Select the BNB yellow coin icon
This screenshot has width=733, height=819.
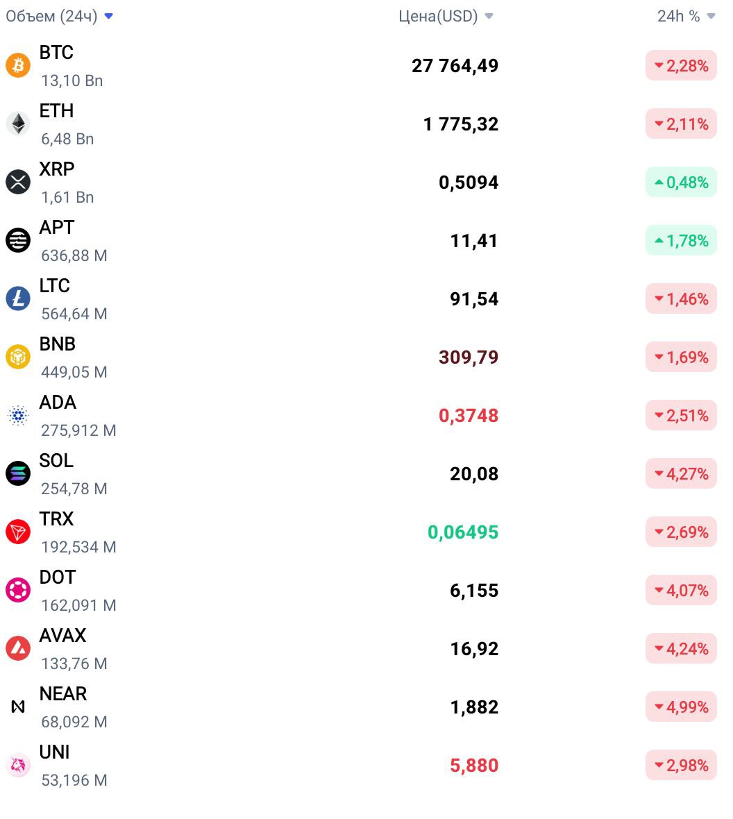pos(18,357)
